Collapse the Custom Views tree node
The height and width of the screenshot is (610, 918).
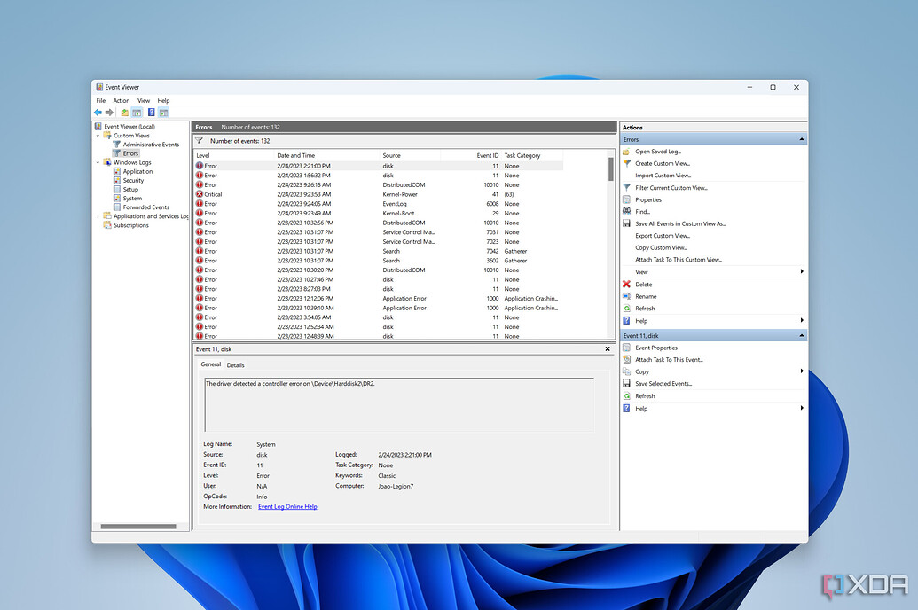99,136
